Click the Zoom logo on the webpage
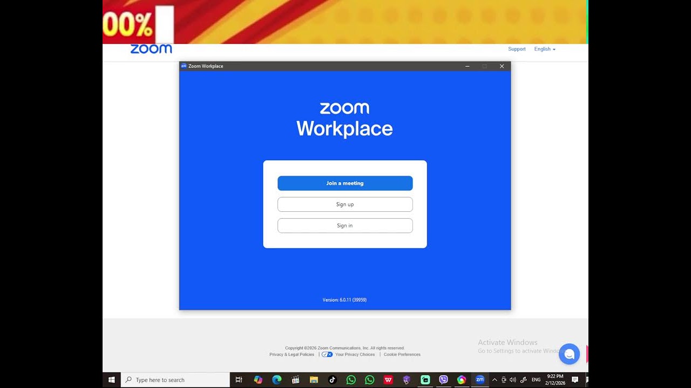691x388 pixels. tap(151, 49)
